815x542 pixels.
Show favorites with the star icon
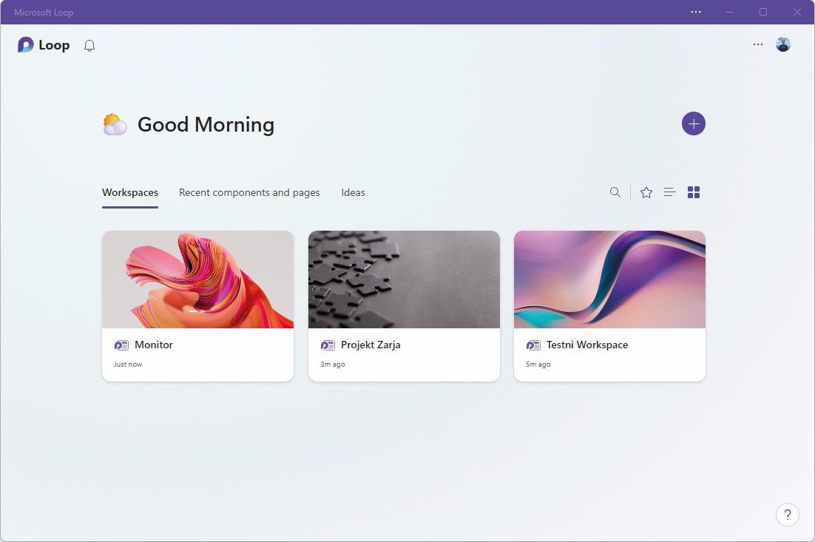[646, 192]
